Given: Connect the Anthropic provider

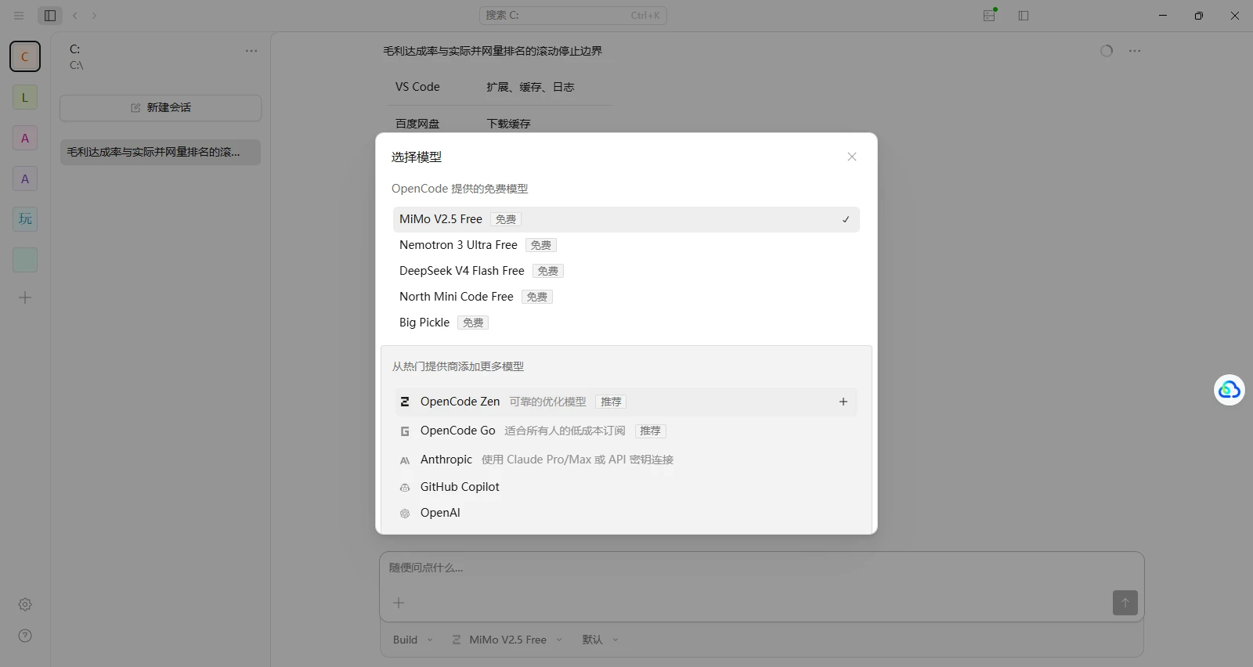Looking at the screenshot, I should tap(626, 460).
